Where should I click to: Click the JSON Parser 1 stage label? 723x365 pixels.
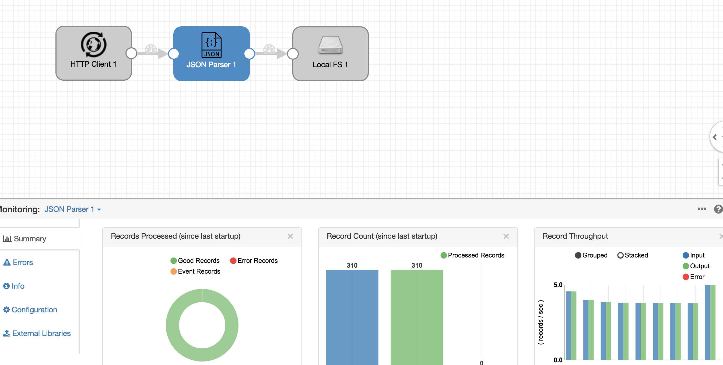pos(211,65)
